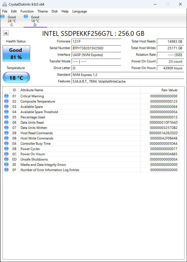Click the Power On Count value 23 count
Viewport: 187px width, 262px height.
click(171, 62)
